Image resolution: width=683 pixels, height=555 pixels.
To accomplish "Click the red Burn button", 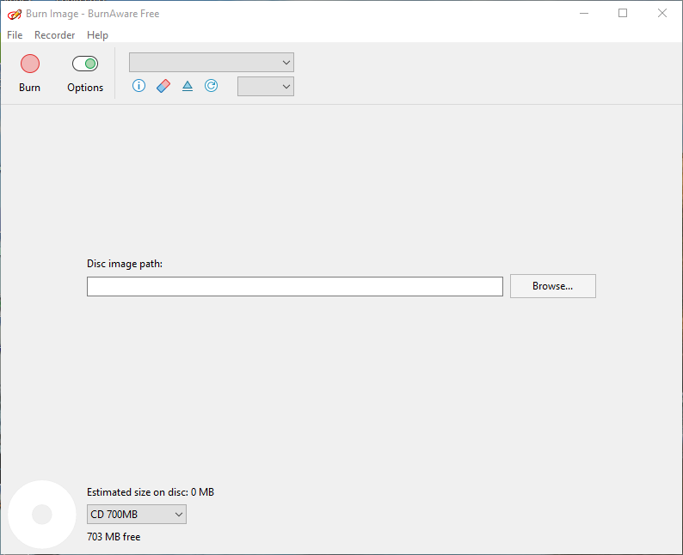I will [x=29, y=73].
